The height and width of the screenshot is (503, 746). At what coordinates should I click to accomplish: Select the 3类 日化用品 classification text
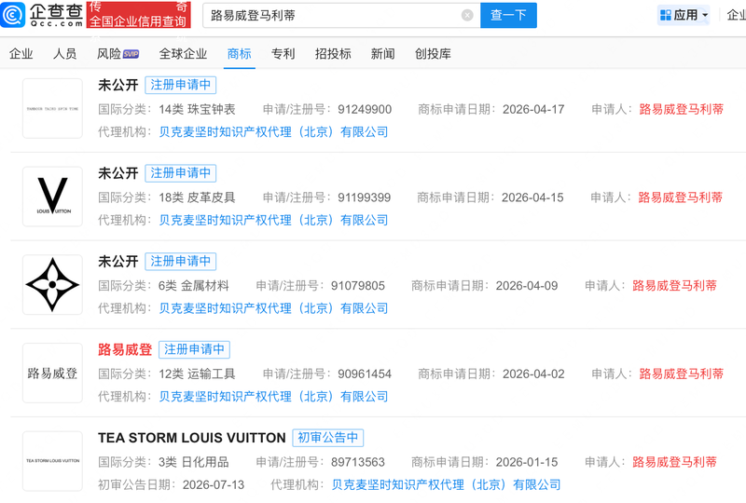[x=194, y=462]
